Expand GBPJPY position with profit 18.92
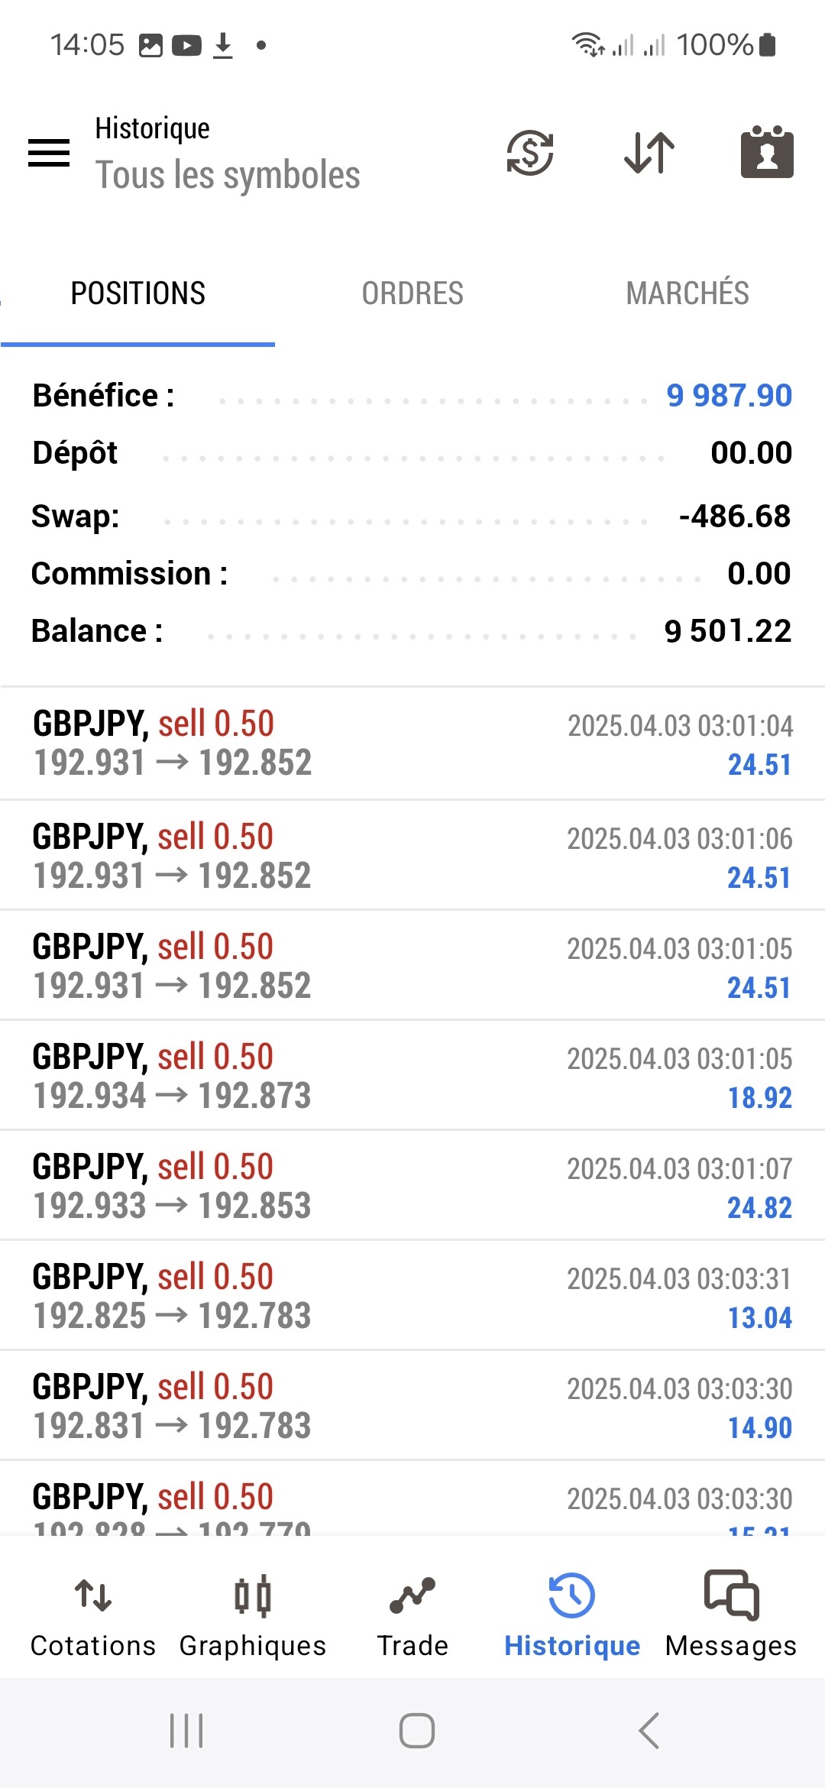The image size is (825, 1788). point(412,1076)
